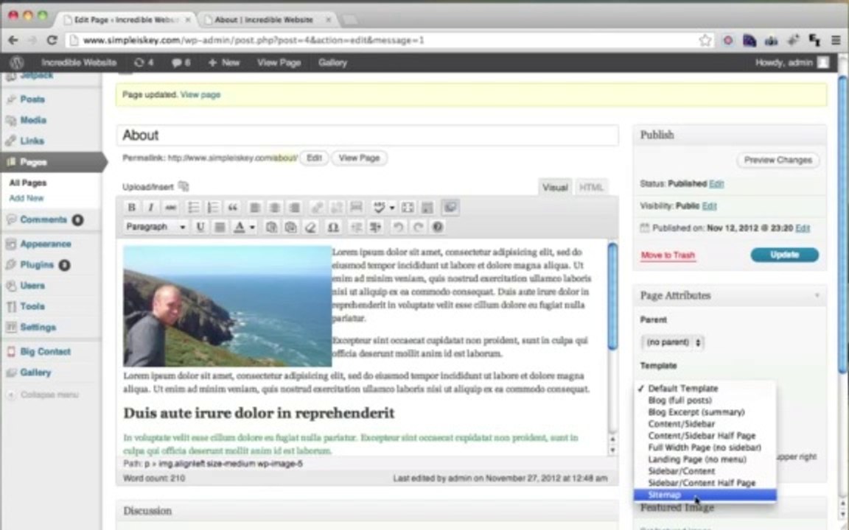Viewport: 849px width, 530px height.
Task: Click the unlink toolbar icon
Action: 336,207
